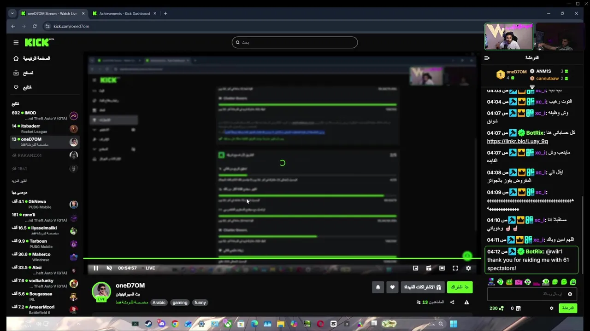The width and height of the screenshot is (590, 331).
Task: Open oneD7OM streamer avatar
Action: pos(101,292)
